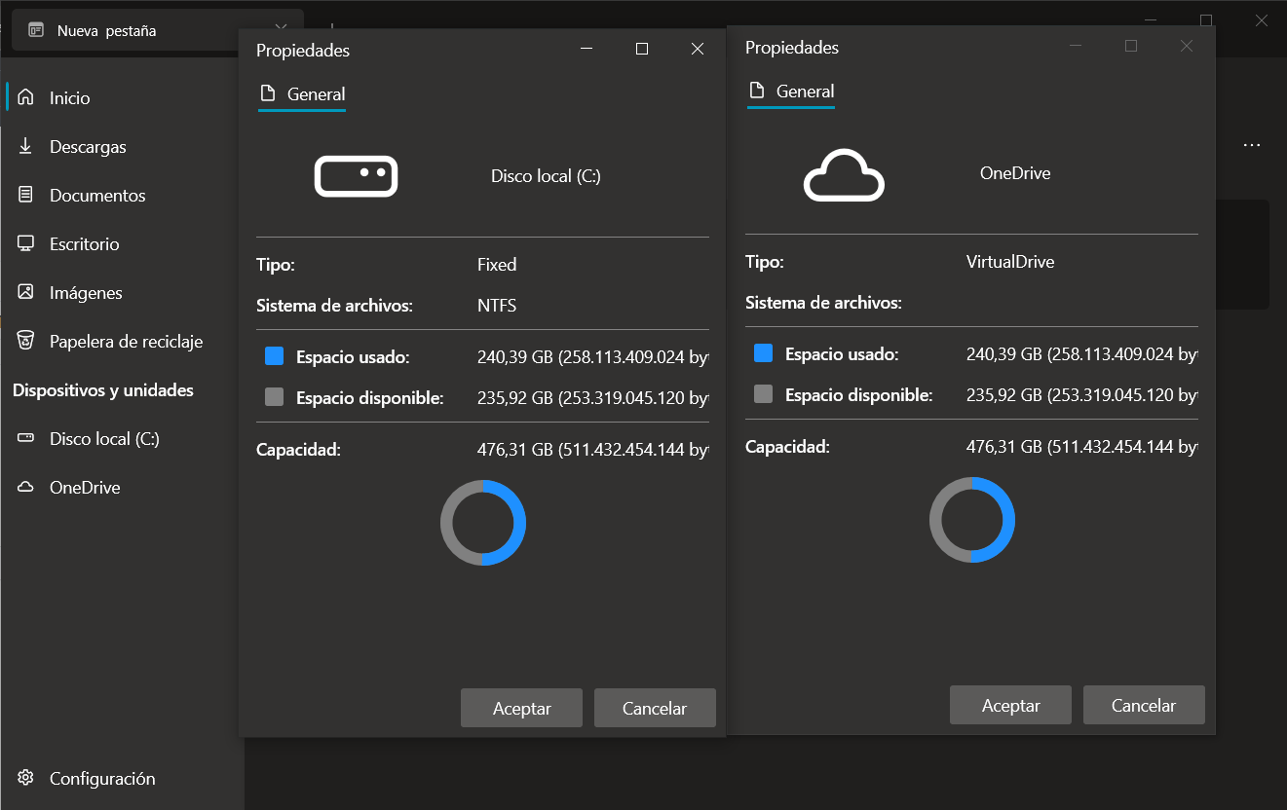The height and width of the screenshot is (810, 1287).
Task: Select the Nueva pestaña tab
Action: (158, 30)
